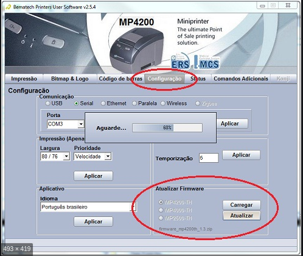303x256 pixels.
Task: Open the Impressão tab
Action: tap(24, 79)
